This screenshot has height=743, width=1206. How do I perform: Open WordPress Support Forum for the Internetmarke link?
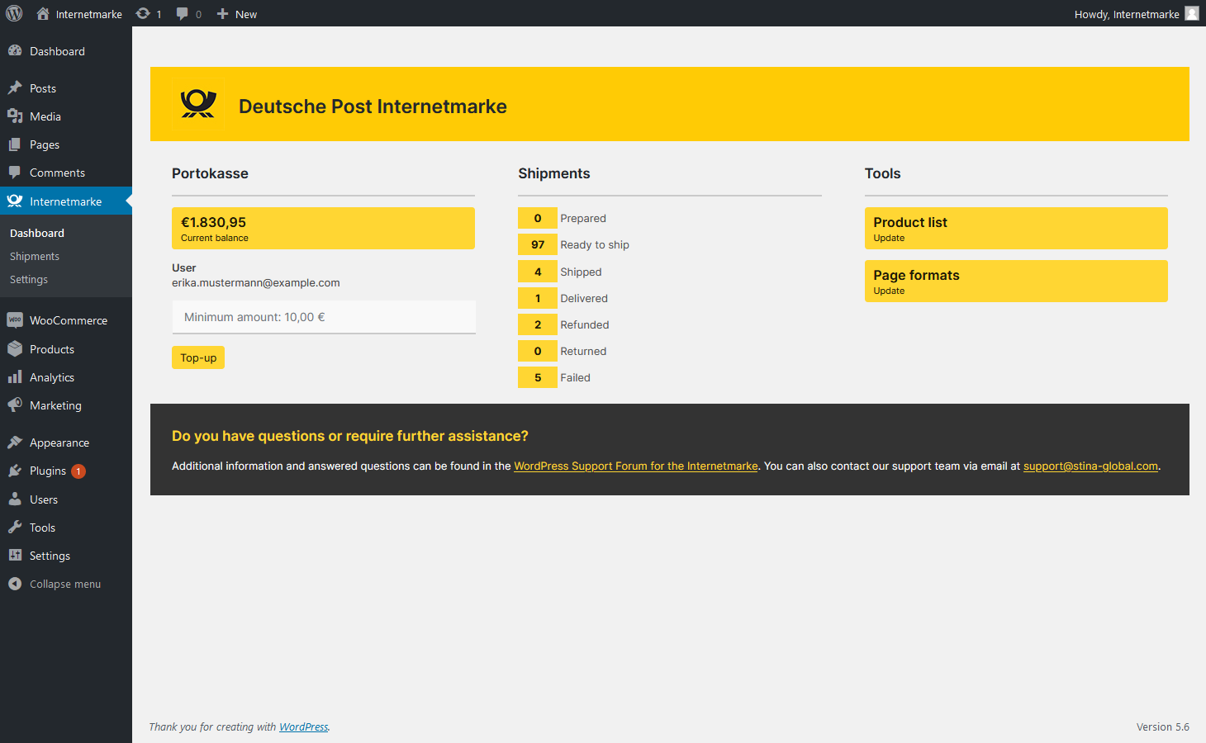pos(636,466)
